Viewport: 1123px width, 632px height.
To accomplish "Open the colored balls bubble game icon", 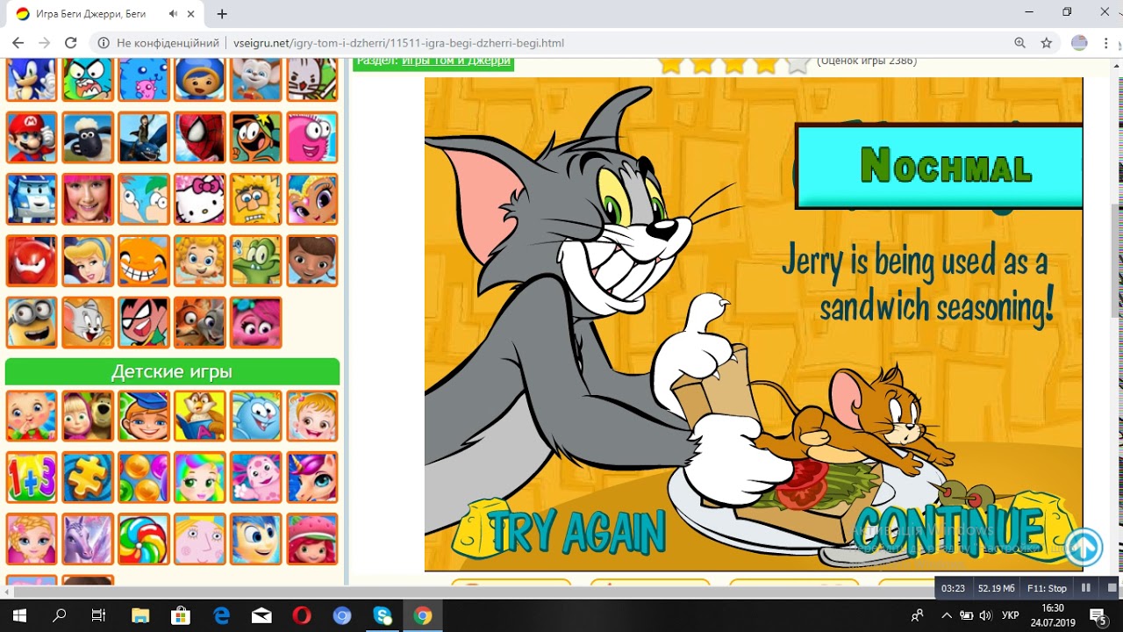I will pos(144,478).
